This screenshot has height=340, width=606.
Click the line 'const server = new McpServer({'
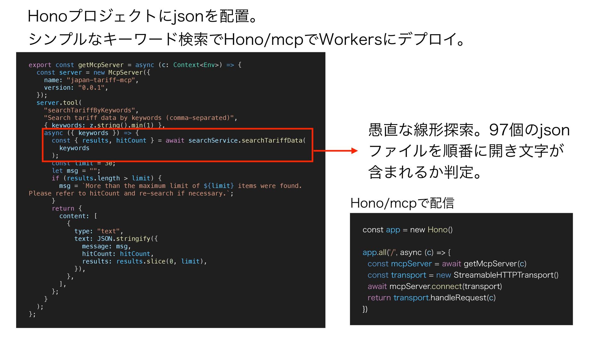93,72
